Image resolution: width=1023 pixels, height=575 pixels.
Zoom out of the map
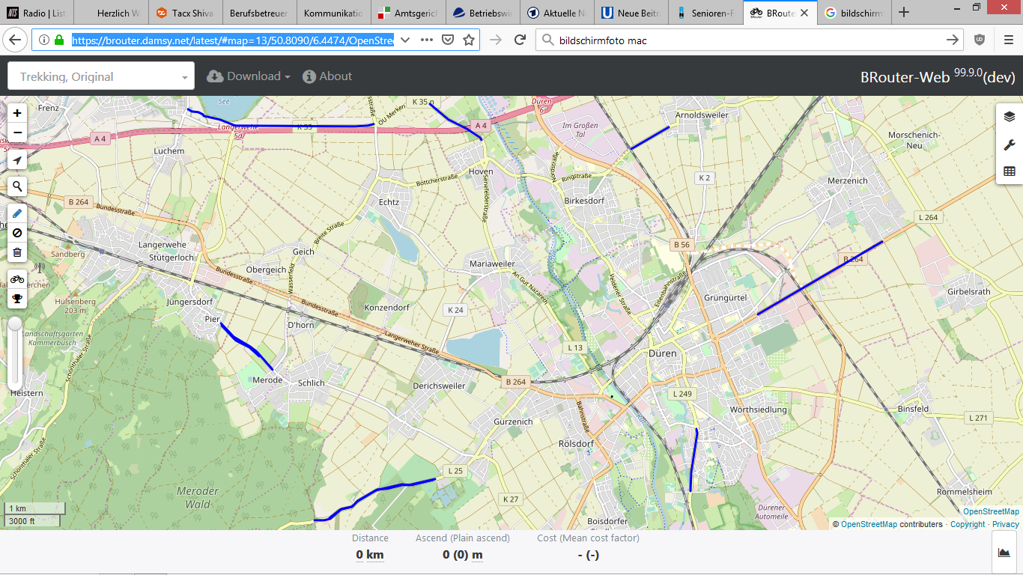coord(17,133)
